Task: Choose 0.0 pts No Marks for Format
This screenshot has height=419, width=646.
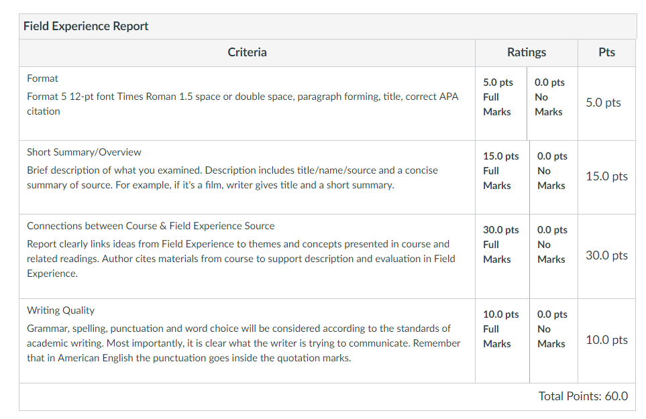Action: coord(552,103)
